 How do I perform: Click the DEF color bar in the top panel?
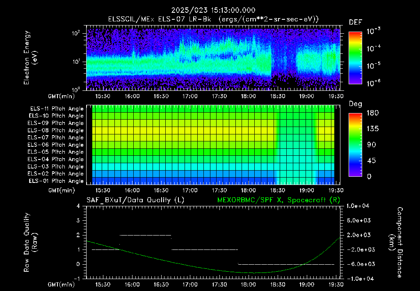point(355,58)
